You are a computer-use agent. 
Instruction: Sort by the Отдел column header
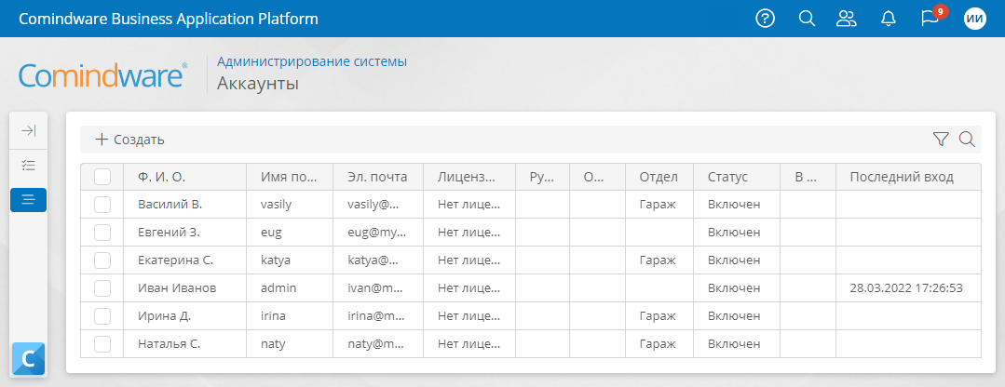(659, 177)
